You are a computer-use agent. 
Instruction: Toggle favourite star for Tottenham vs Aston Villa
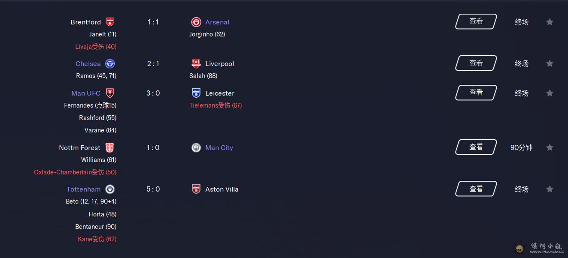(x=550, y=189)
